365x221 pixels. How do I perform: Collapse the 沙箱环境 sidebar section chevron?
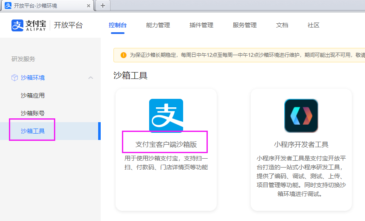pos(91,78)
